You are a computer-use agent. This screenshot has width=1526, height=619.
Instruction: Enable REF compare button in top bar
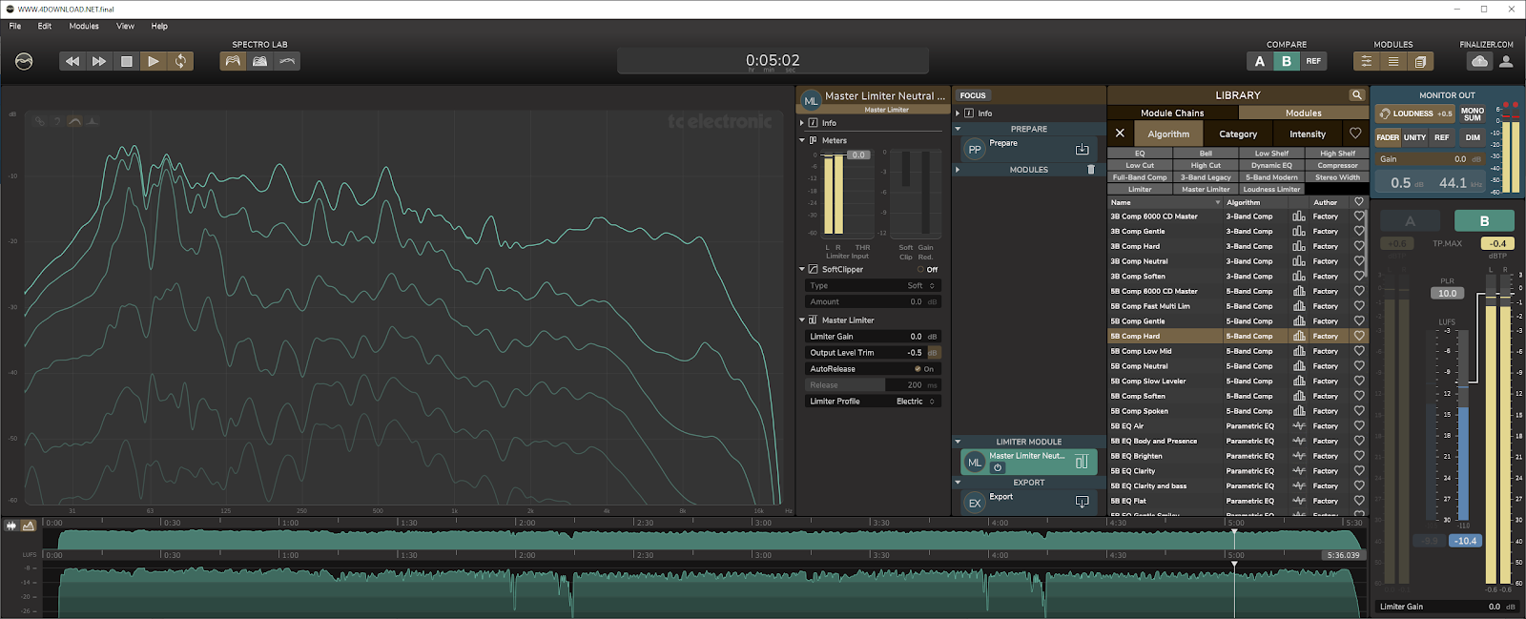(1313, 61)
